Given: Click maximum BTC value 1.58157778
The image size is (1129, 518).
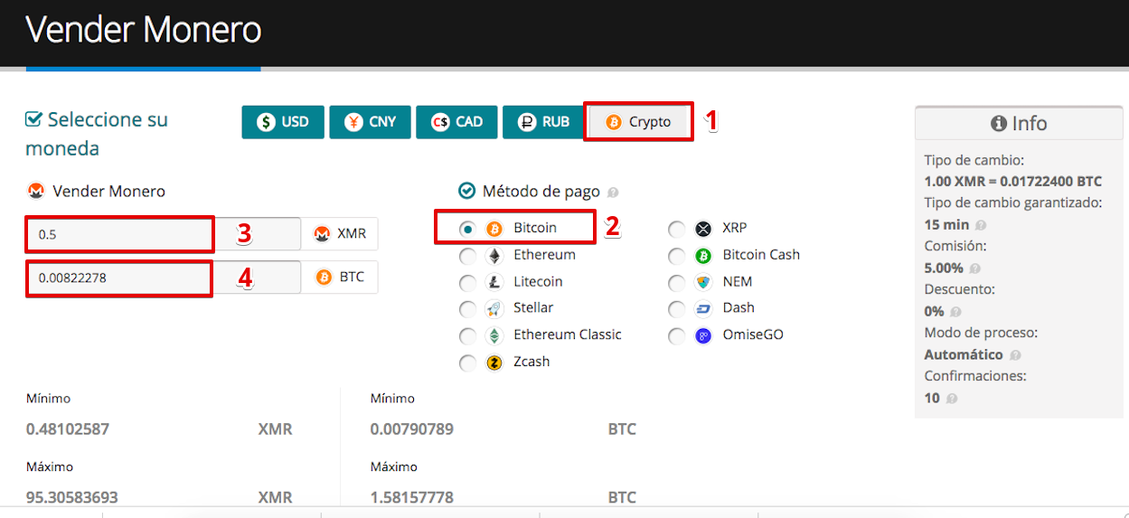Looking at the screenshot, I should [x=412, y=497].
